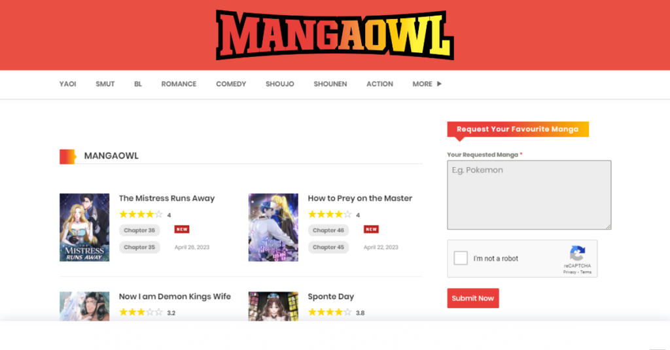The image size is (670, 350).
Task: Click the reCAPTCHA Privacy link
Action: [x=570, y=272]
